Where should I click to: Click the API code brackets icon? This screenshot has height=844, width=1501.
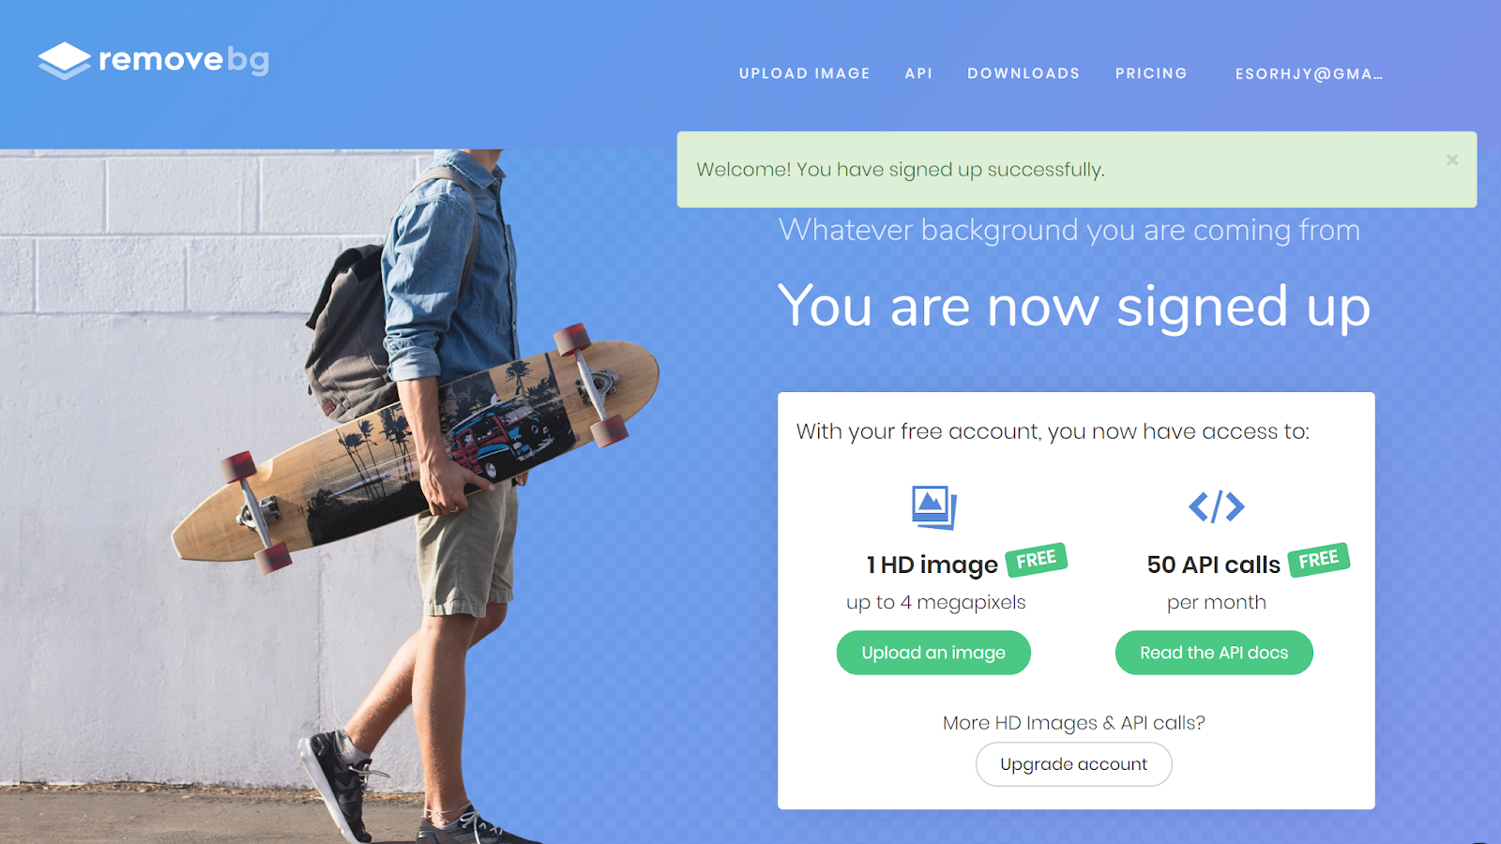1217,506
